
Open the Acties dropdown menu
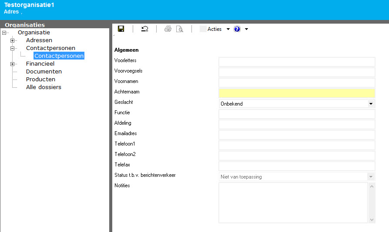[228, 29]
